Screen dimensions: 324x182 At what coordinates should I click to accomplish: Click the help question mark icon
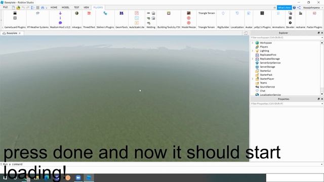pos(294,8)
